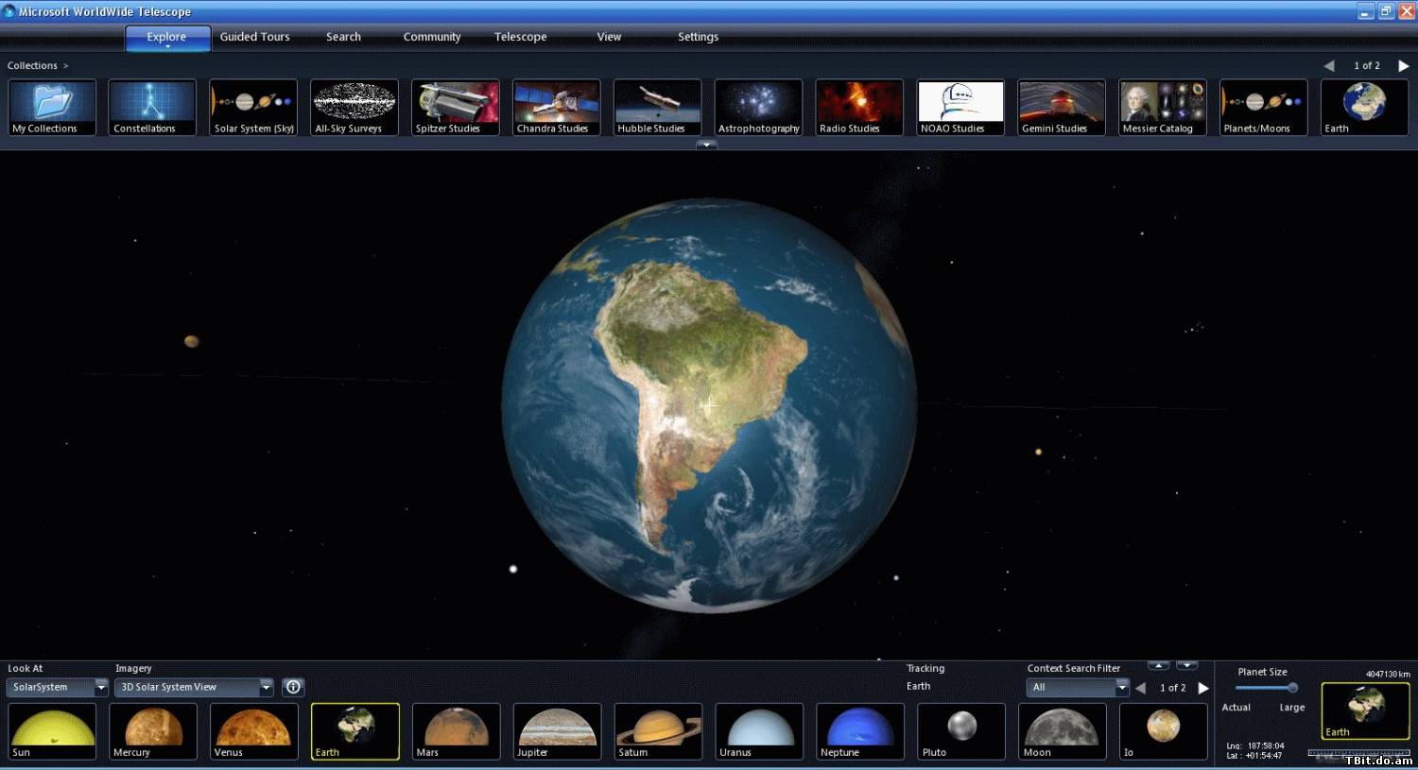
Task: Open the Explore tab
Action: click(x=167, y=38)
